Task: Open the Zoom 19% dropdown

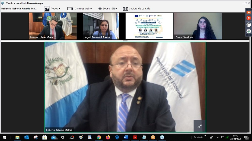Action: point(108,9)
